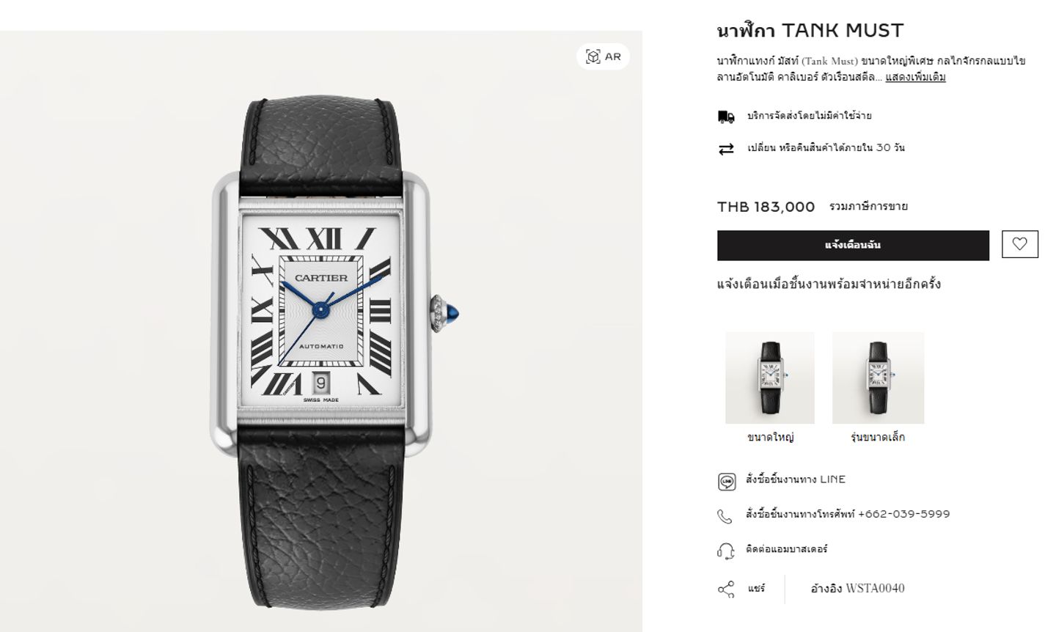Expand description via แสดงเพิ่มเติม link

(x=915, y=77)
